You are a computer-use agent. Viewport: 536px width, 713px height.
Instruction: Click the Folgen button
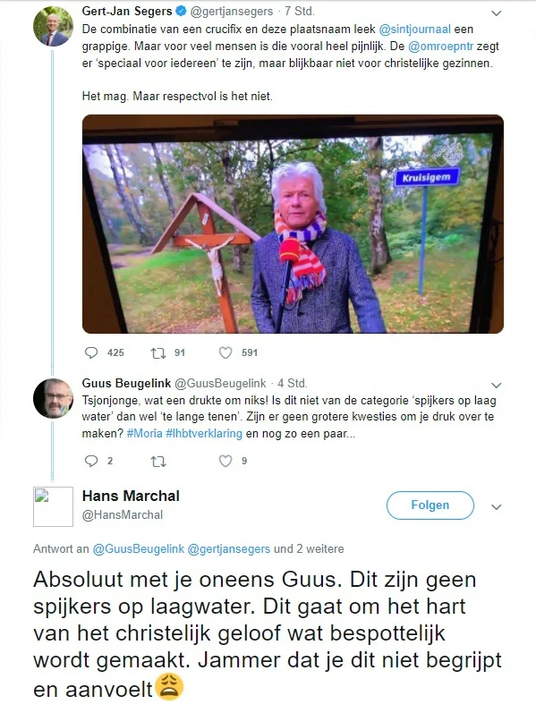430,505
